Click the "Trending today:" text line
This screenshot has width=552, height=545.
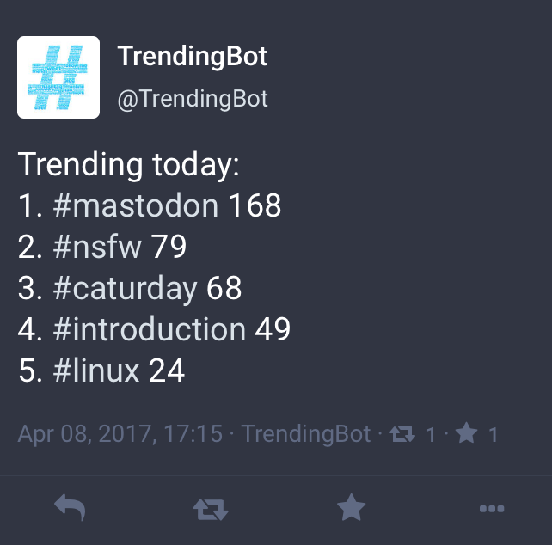(x=129, y=165)
